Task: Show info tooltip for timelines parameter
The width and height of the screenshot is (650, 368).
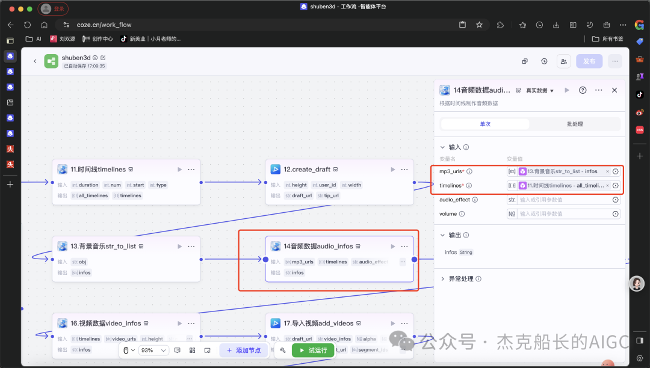Action: pos(469,185)
